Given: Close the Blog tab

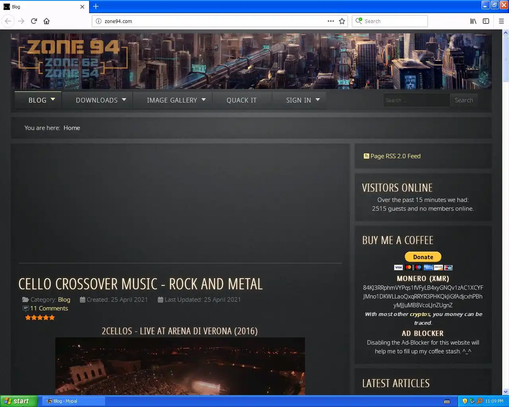Looking at the screenshot, I should [82, 7].
